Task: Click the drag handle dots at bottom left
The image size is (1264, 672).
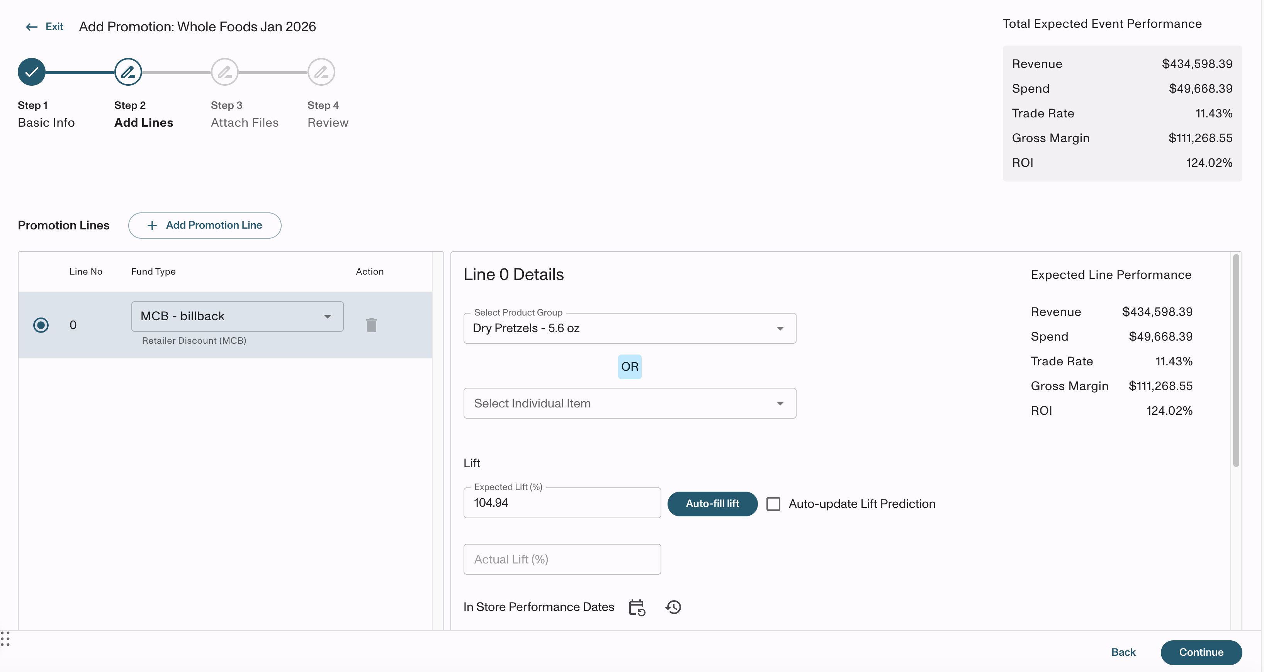Action: [5, 639]
